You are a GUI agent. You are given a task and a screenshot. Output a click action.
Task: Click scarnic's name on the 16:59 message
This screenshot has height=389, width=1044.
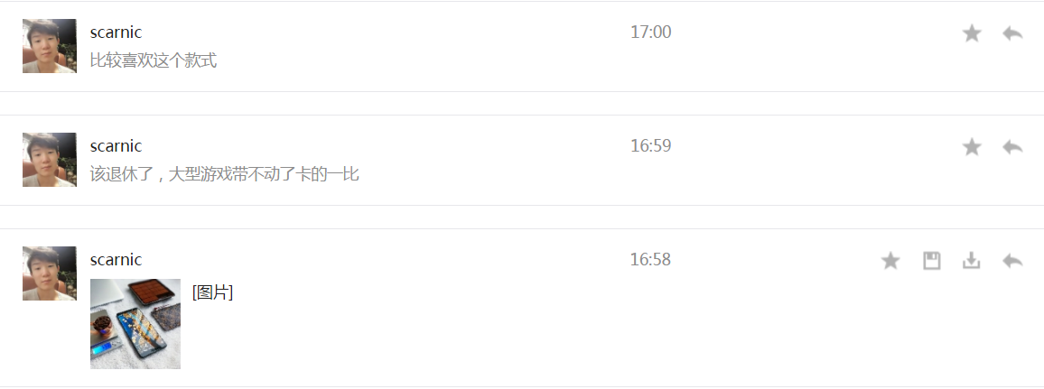116,145
